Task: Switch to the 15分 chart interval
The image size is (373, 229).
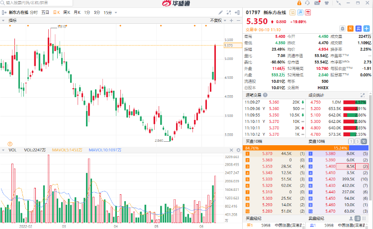Action: pos(107,12)
